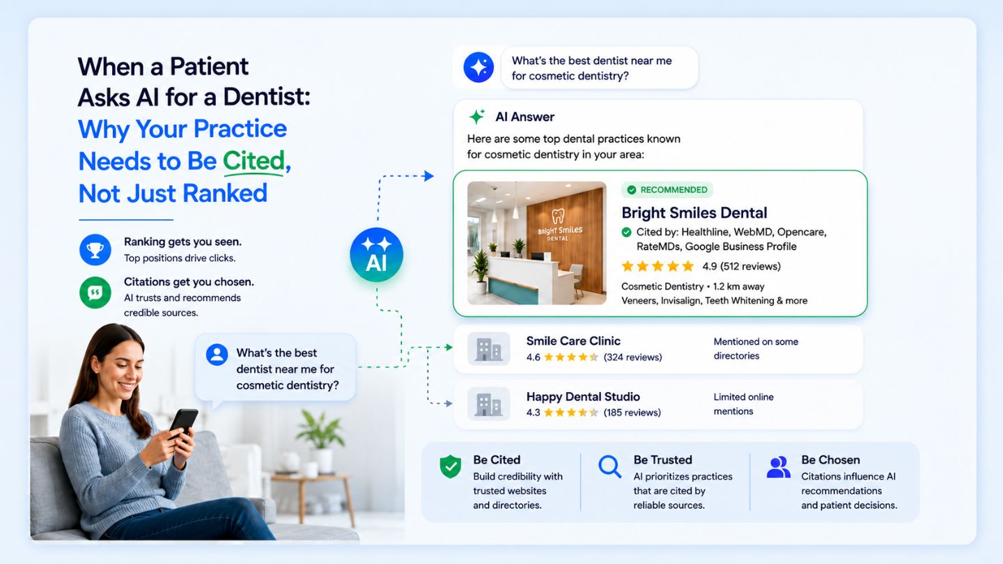This screenshot has width=1003, height=564.
Task: Click "Veneers, Invisalign, Teeth Whitening & more"
Action: tap(715, 301)
